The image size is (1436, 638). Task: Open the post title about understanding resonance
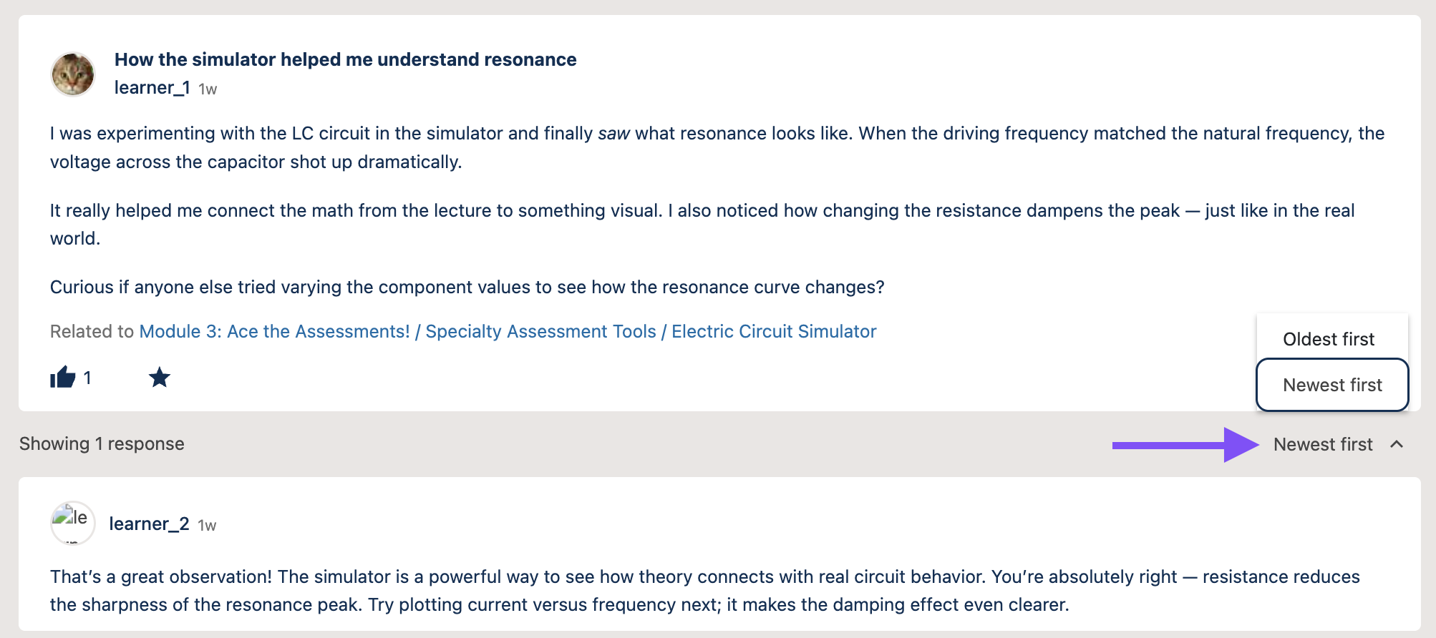click(x=345, y=59)
